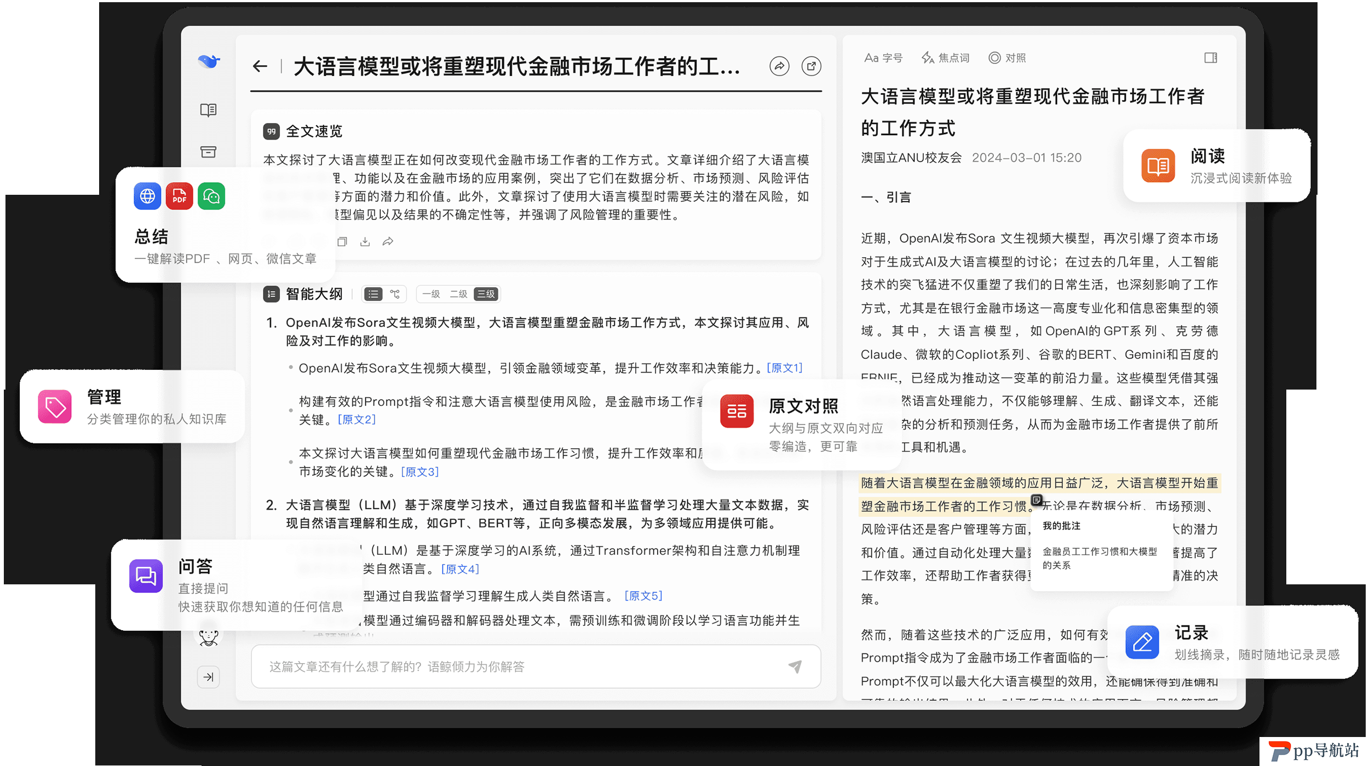The image size is (1369, 766).
Task: Click the red PDF icon
Action: 179,196
